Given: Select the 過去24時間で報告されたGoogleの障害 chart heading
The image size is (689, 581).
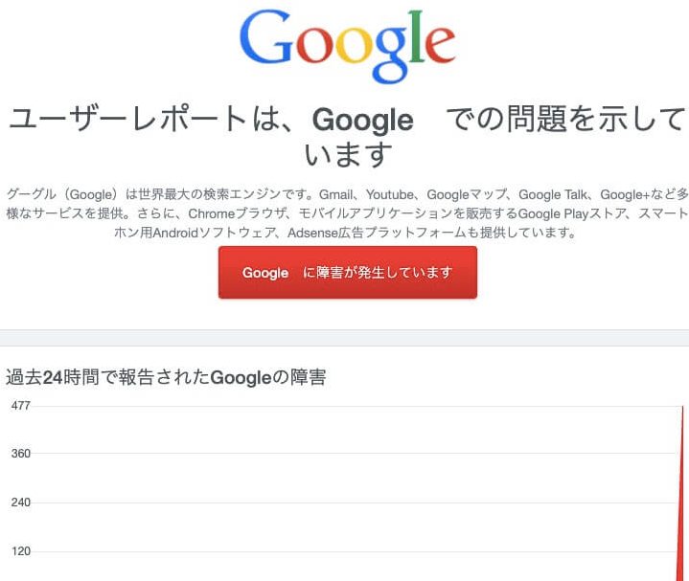Looking at the screenshot, I should pos(166,377).
